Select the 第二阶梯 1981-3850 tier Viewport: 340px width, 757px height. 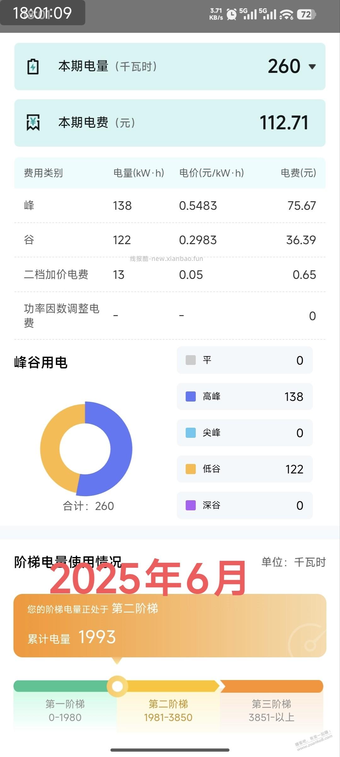[x=168, y=710]
